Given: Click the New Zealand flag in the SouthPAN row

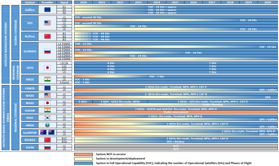Looking at the screenshot, I should [x=51, y=132].
